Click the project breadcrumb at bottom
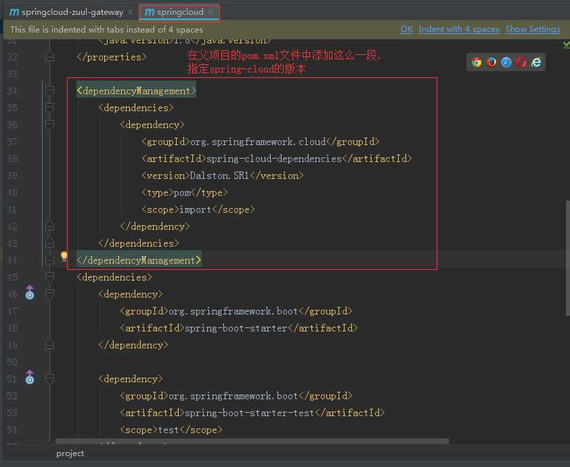This screenshot has height=467, width=570. click(x=70, y=453)
